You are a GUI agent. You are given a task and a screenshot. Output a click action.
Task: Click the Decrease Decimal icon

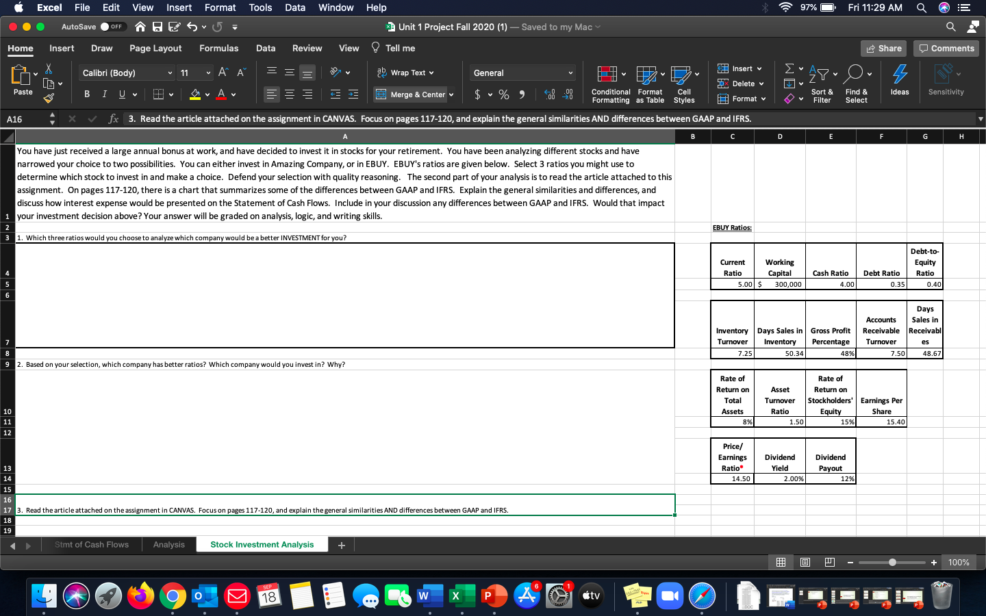(x=568, y=94)
